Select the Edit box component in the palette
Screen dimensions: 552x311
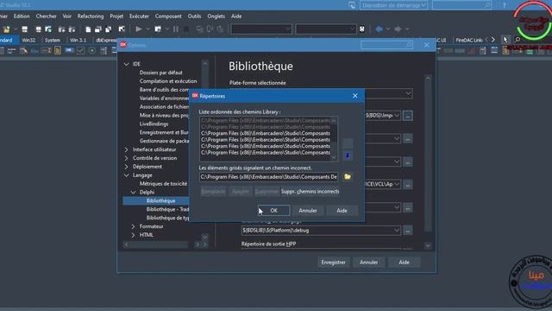[x=46, y=51]
